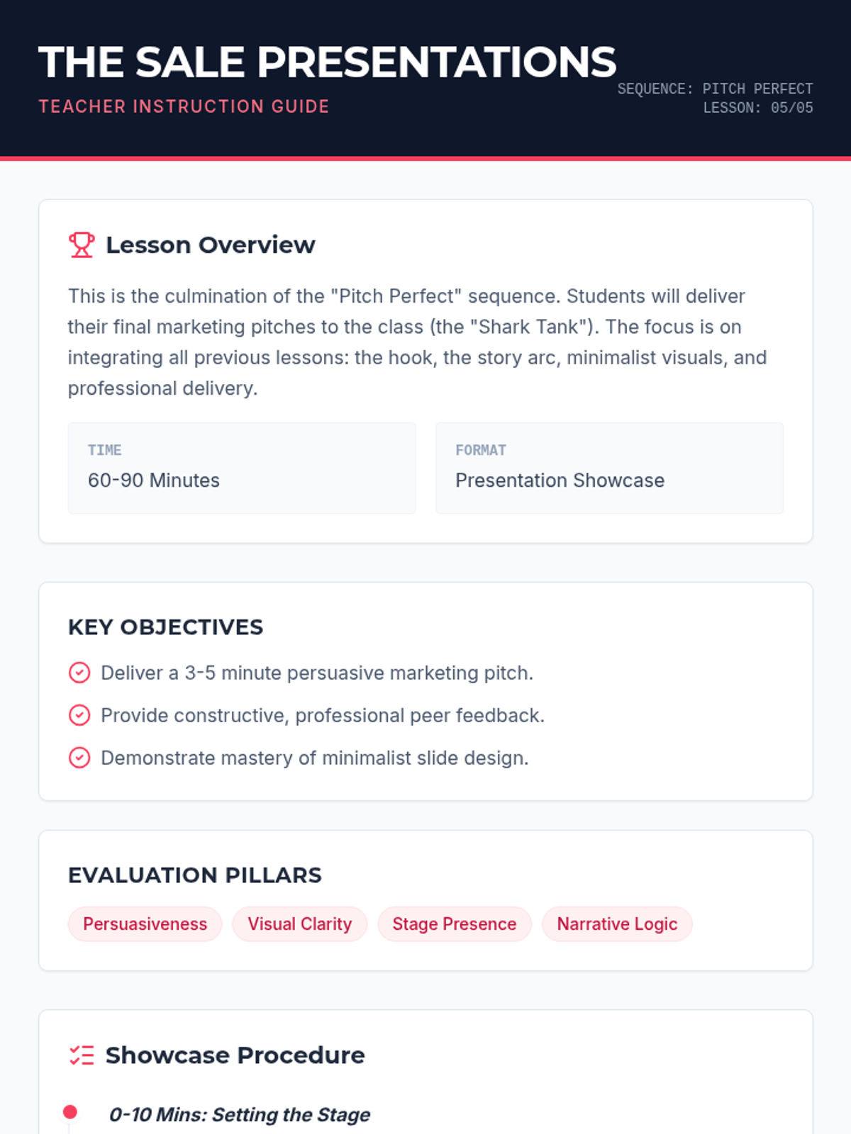
Task: Click the Presentation Showcase format box
Action: (x=609, y=468)
